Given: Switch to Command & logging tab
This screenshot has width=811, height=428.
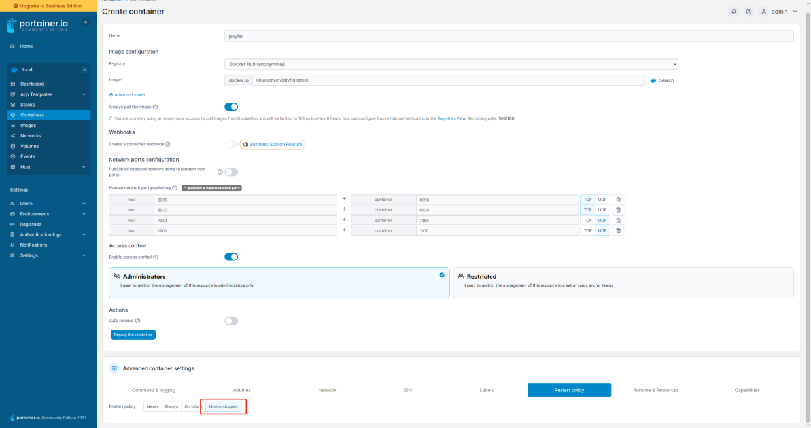Looking at the screenshot, I should click(x=154, y=390).
